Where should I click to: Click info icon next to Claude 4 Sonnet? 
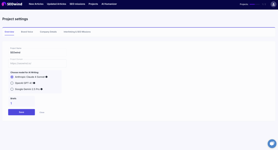pyautogui.click(x=46, y=77)
